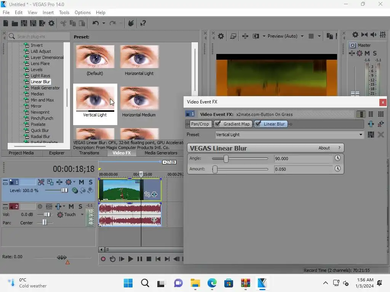
Task: Expand the Undo history dropdown arrow
Action: pyautogui.click(x=104, y=23)
